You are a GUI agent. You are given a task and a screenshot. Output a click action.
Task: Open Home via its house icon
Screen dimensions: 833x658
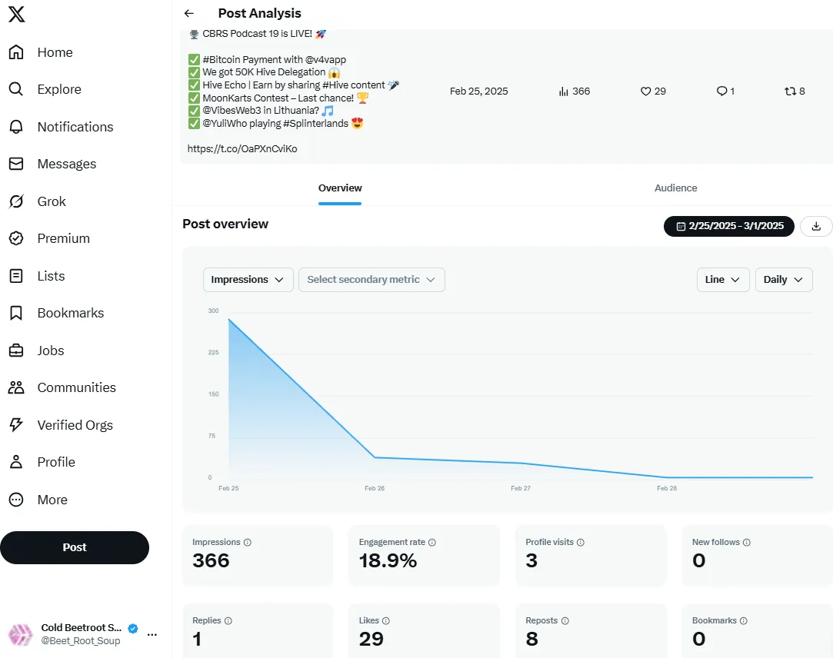click(x=16, y=52)
